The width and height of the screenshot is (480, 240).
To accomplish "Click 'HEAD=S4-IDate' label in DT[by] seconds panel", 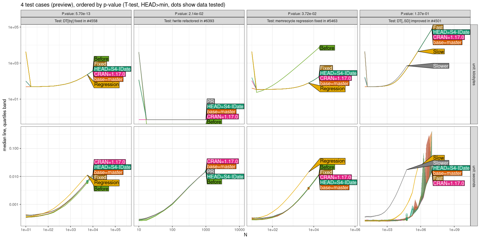I will (x=112, y=167).
